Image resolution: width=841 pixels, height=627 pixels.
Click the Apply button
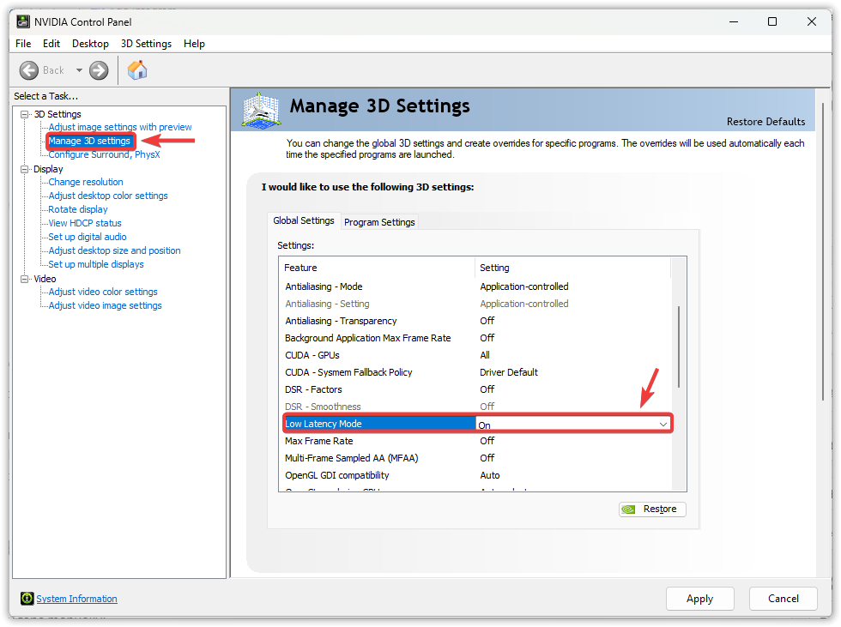699,599
